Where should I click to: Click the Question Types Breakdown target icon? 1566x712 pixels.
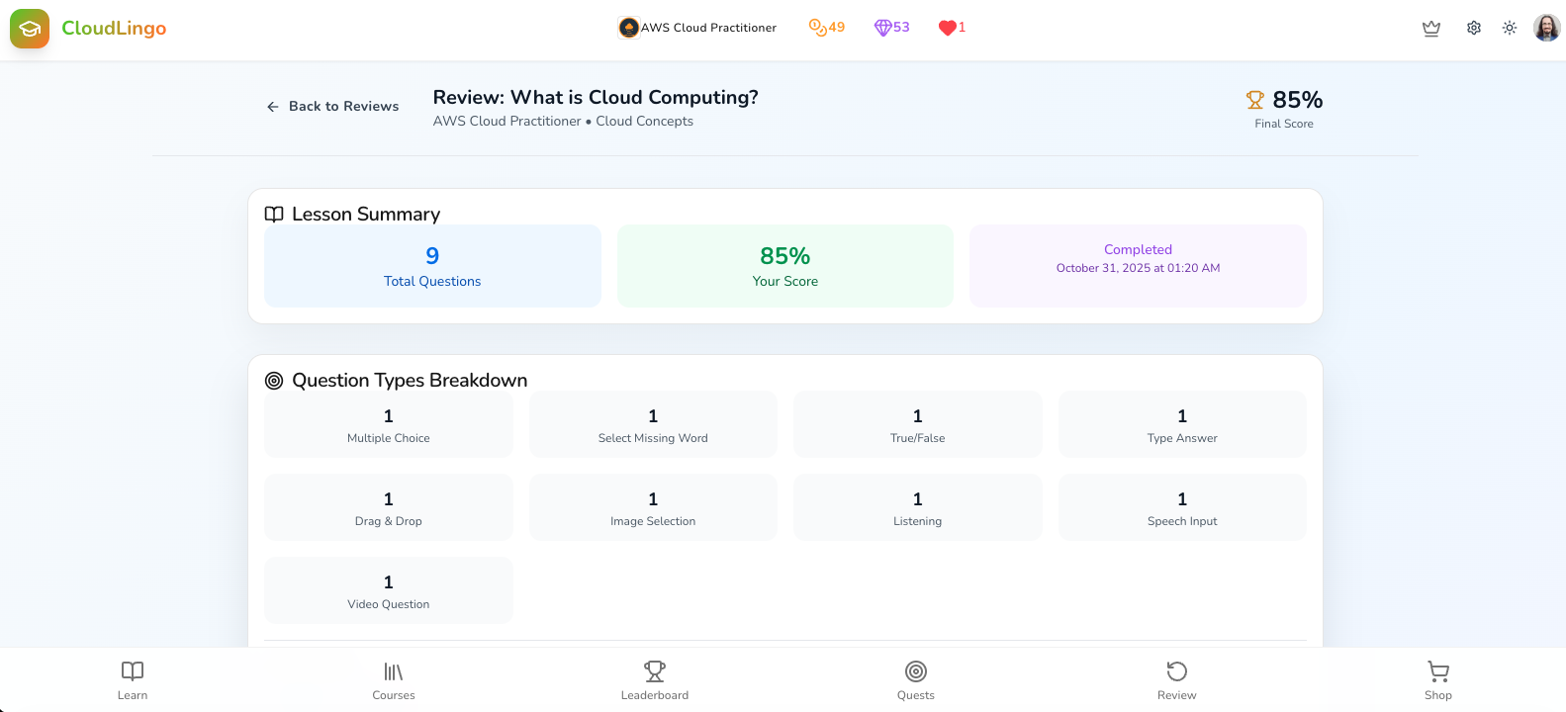[x=274, y=381]
